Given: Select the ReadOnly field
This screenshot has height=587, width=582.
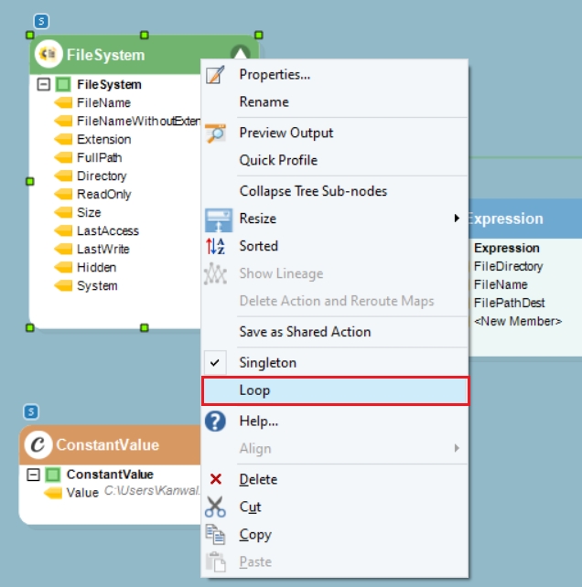Looking at the screenshot, I should pyautogui.click(x=103, y=194).
